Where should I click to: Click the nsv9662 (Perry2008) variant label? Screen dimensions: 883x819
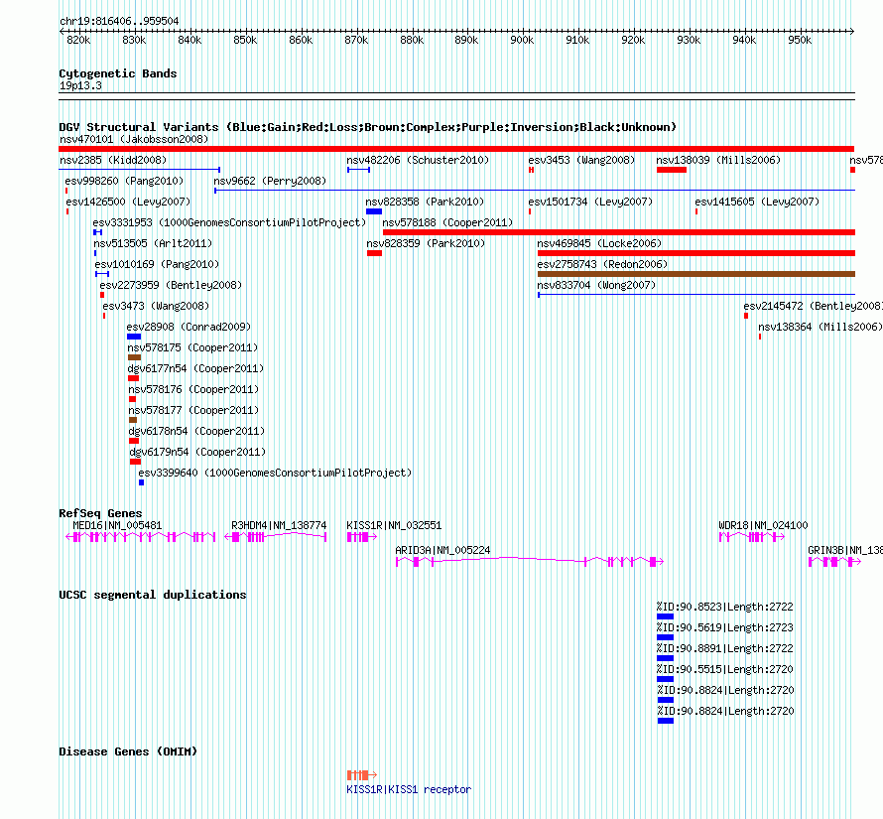click(x=270, y=181)
